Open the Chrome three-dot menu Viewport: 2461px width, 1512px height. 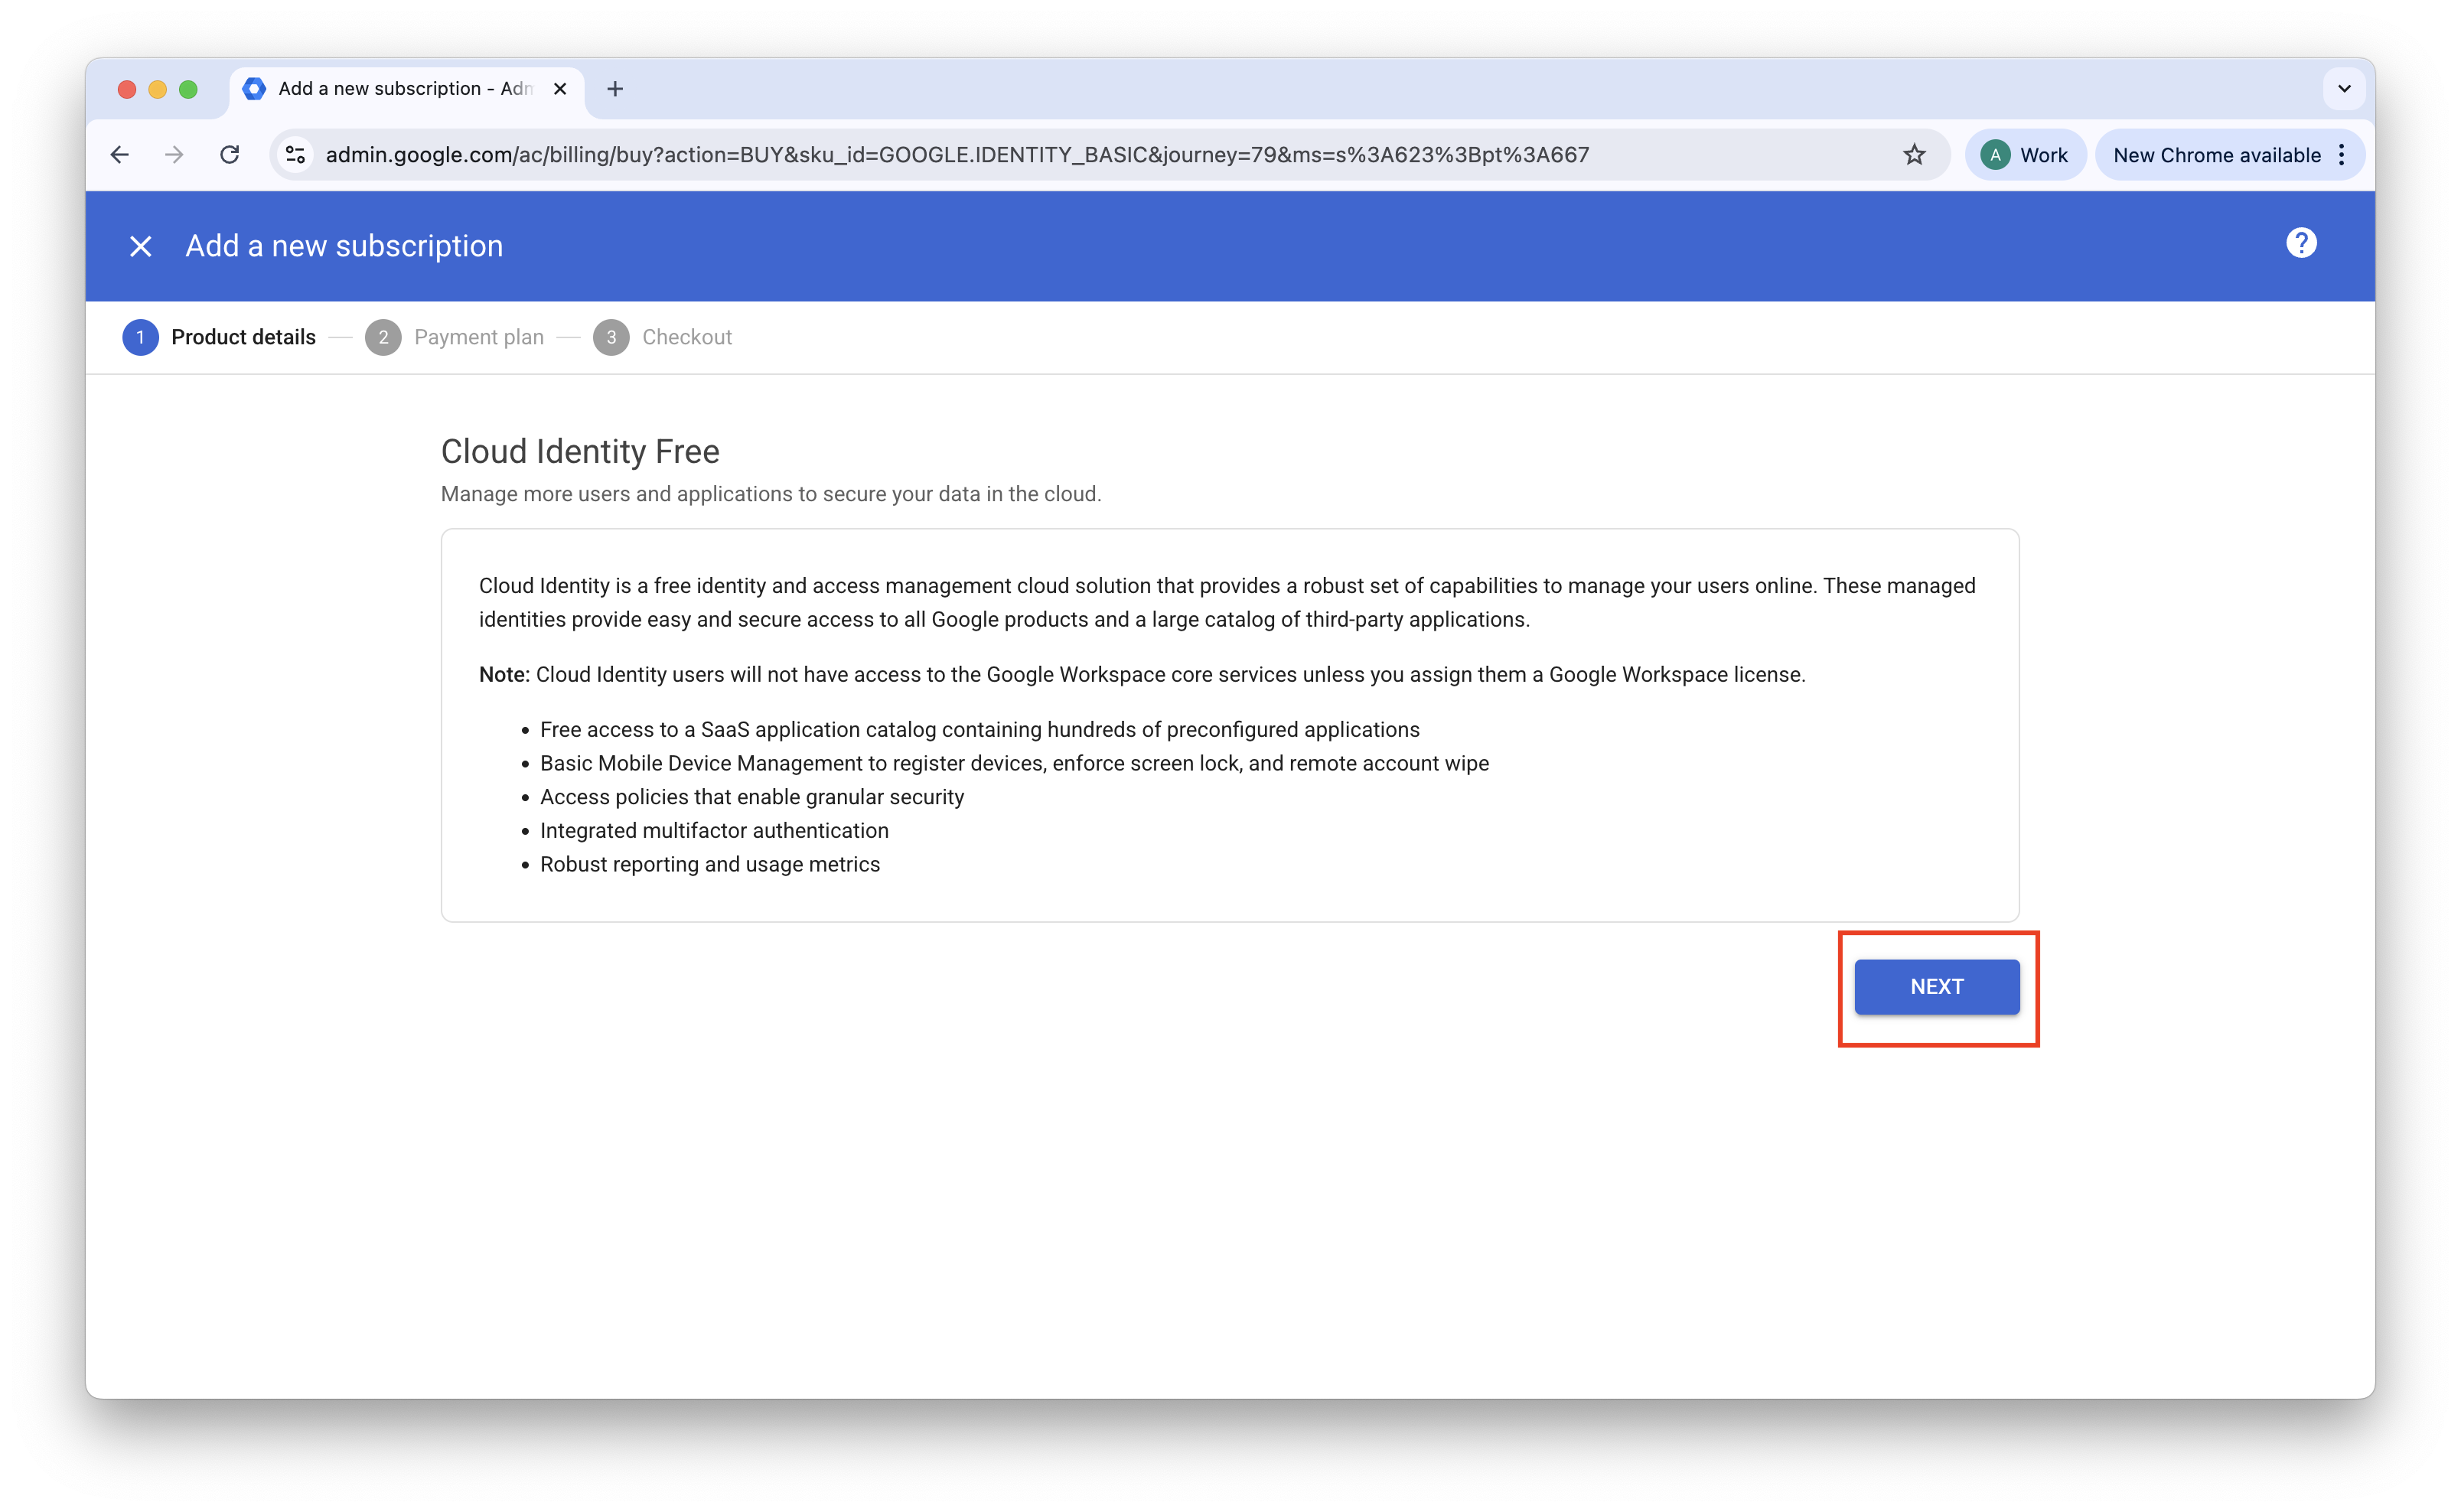(x=2341, y=155)
